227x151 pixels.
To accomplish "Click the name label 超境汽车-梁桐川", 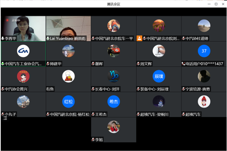I will tap(154, 115).
